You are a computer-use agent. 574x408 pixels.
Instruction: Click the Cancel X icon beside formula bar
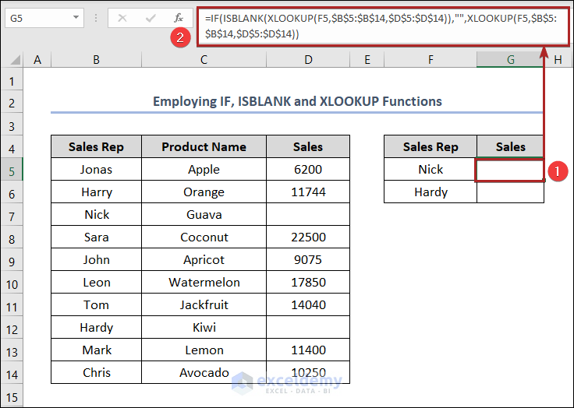(122, 17)
